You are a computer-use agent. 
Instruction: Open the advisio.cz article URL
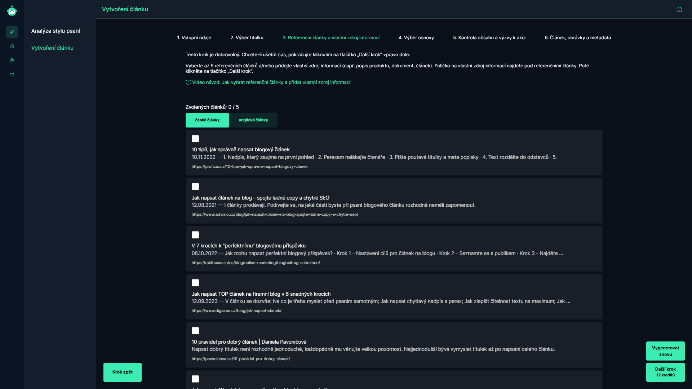[x=275, y=215]
